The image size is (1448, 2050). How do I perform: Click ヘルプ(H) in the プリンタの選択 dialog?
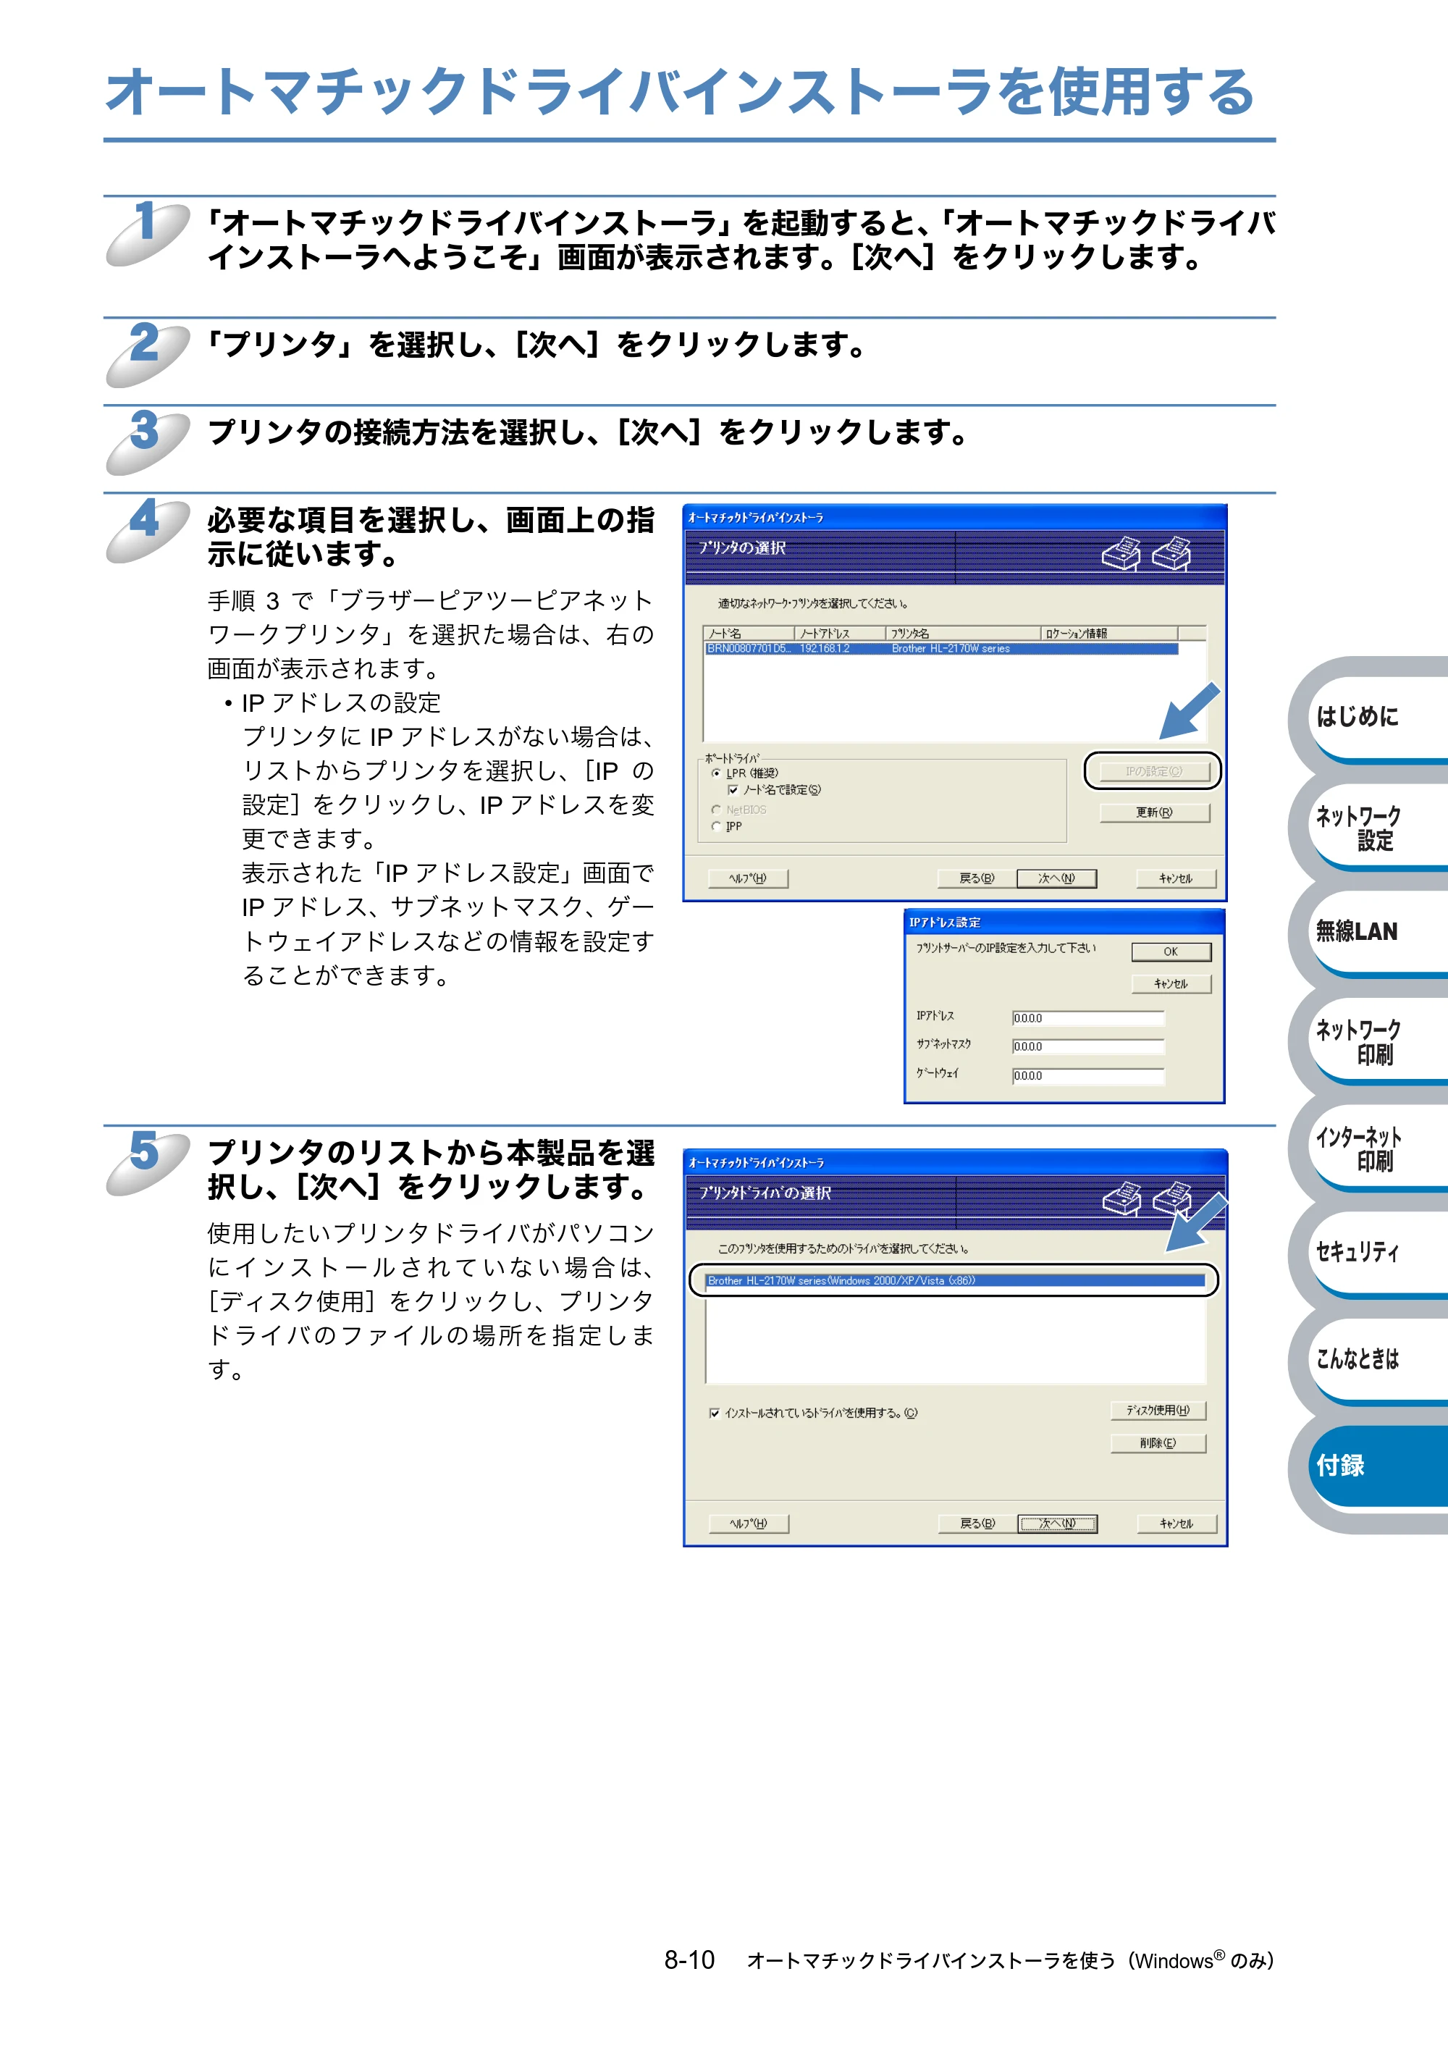(x=748, y=878)
